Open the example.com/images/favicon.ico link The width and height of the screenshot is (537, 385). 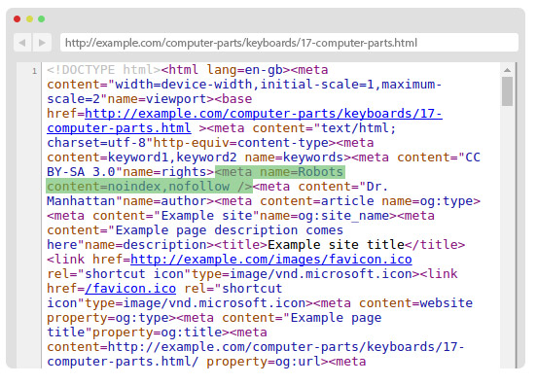click(271, 260)
